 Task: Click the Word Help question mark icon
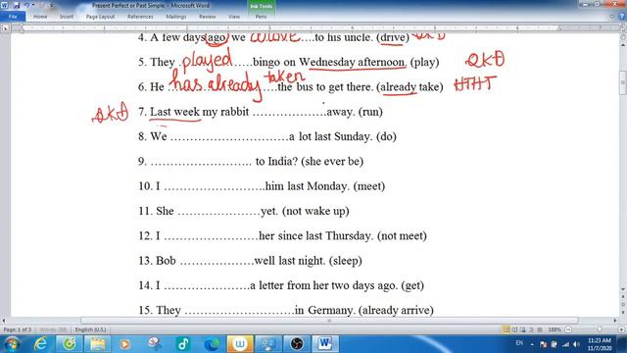click(x=622, y=17)
